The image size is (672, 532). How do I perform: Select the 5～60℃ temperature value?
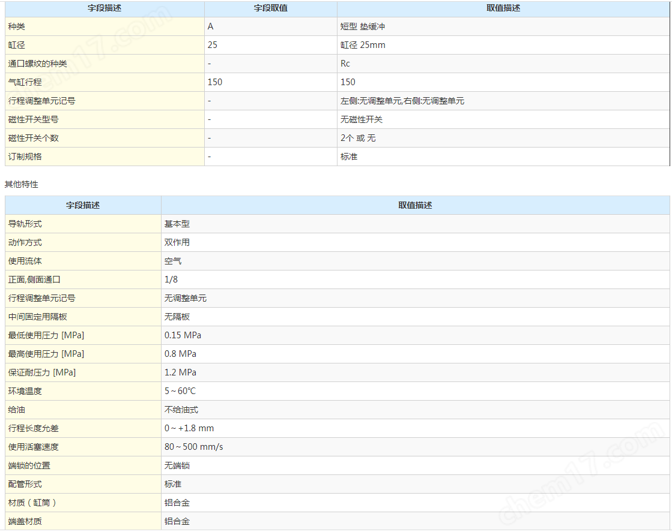pyautogui.click(x=180, y=392)
